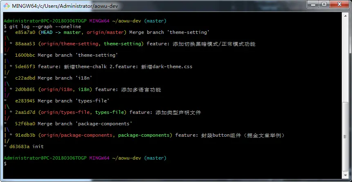The image size is (352, 182).
Task: Click 'MINGW64' in the top prompt line
Action: coord(99,21)
